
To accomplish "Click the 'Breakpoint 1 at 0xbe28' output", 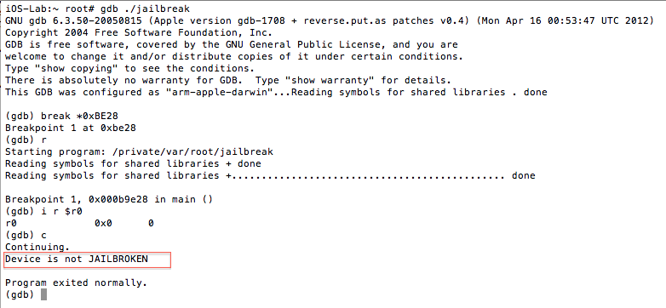I will coord(71,128).
